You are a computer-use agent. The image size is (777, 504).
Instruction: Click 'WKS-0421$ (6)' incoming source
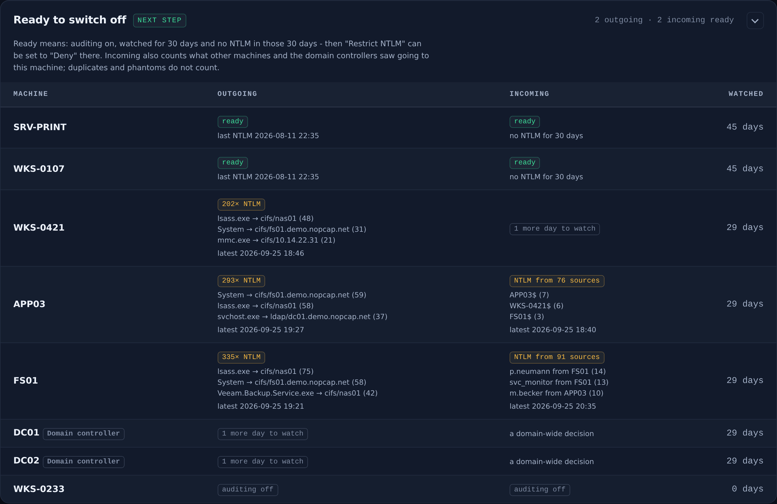536,306
